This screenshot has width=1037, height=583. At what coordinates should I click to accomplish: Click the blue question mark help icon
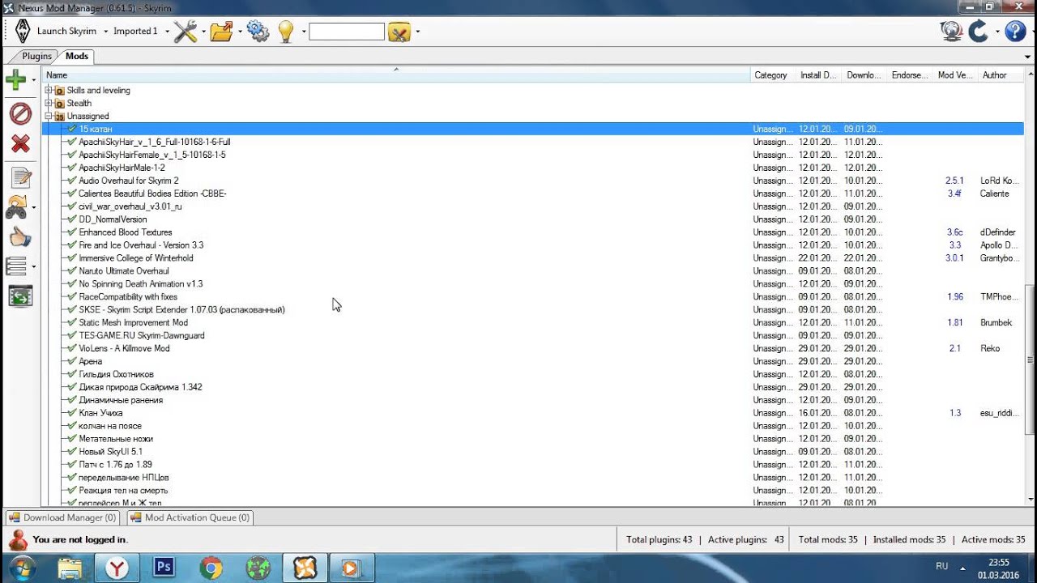pyautogui.click(x=1014, y=32)
